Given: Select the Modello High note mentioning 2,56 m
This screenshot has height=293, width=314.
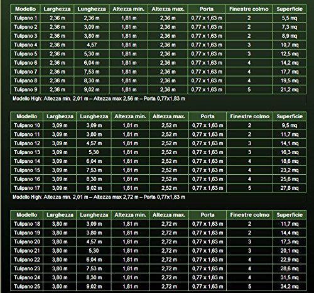Looking at the screenshot, I should click(99, 99).
